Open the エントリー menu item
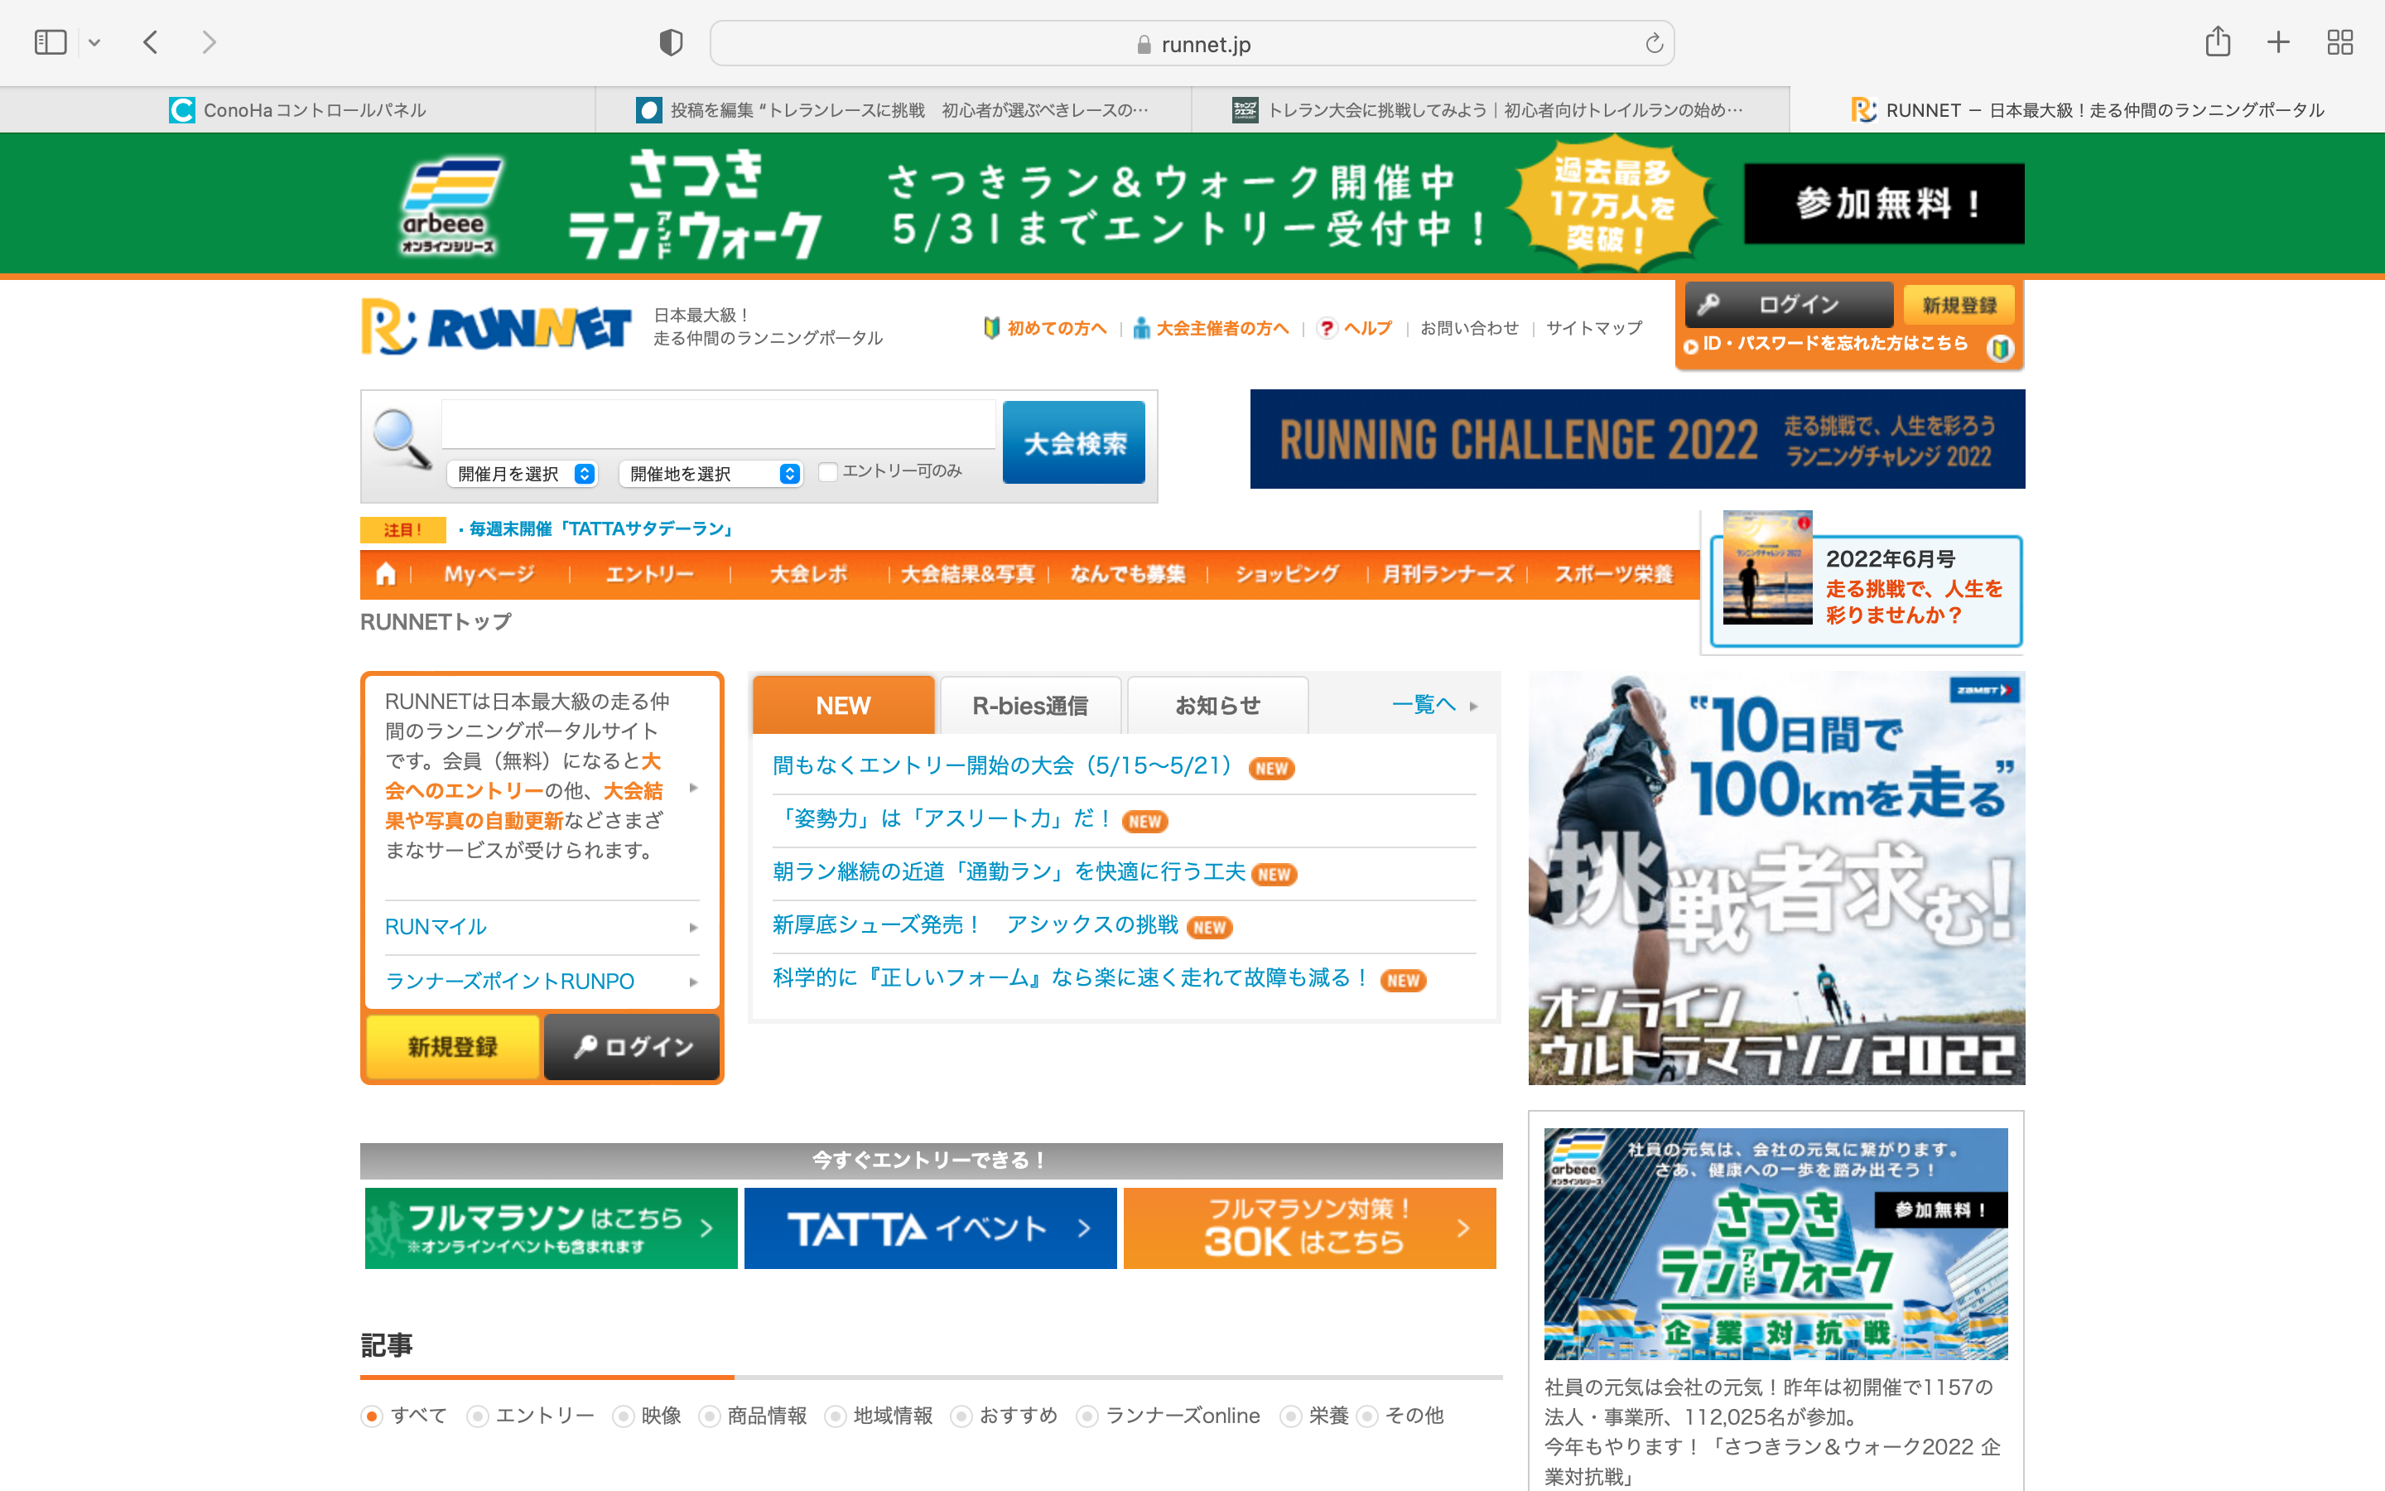Image resolution: width=2385 pixels, height=1491 pixels. (649, 574)
